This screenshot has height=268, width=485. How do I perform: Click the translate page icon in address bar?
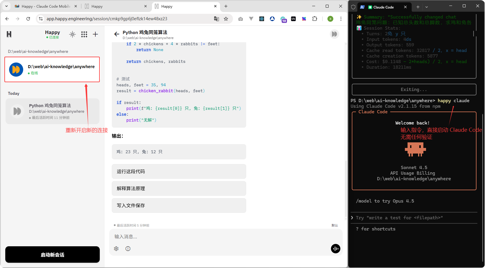point(217,19)
